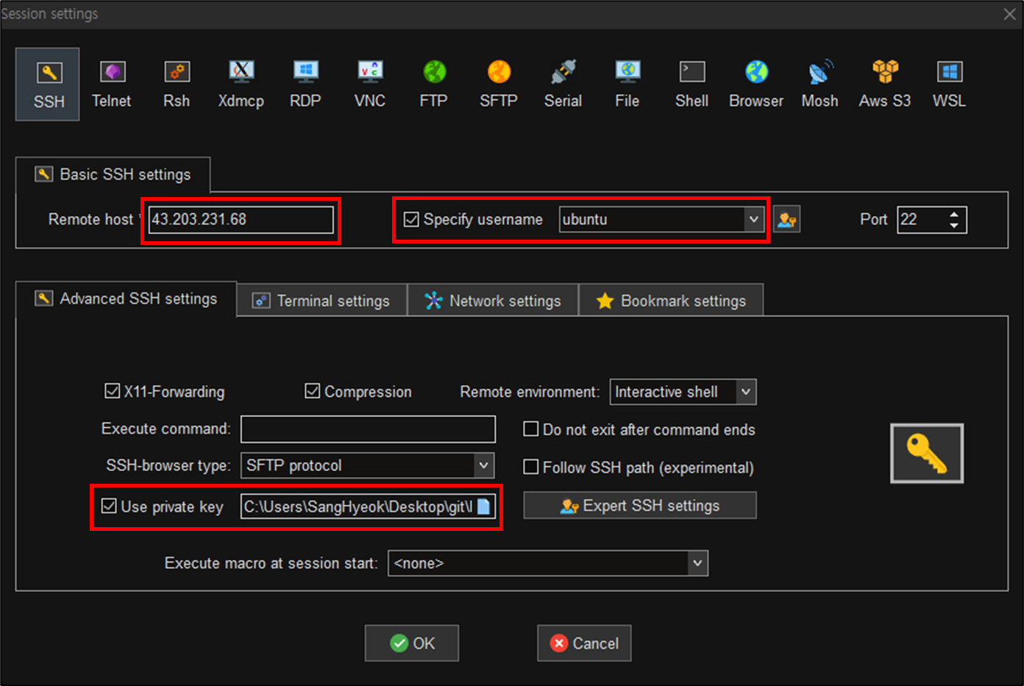Disable X11-Forwarding
Image resolution: width=1024 pixels, height=686 pixels.
tap(112, 391)
